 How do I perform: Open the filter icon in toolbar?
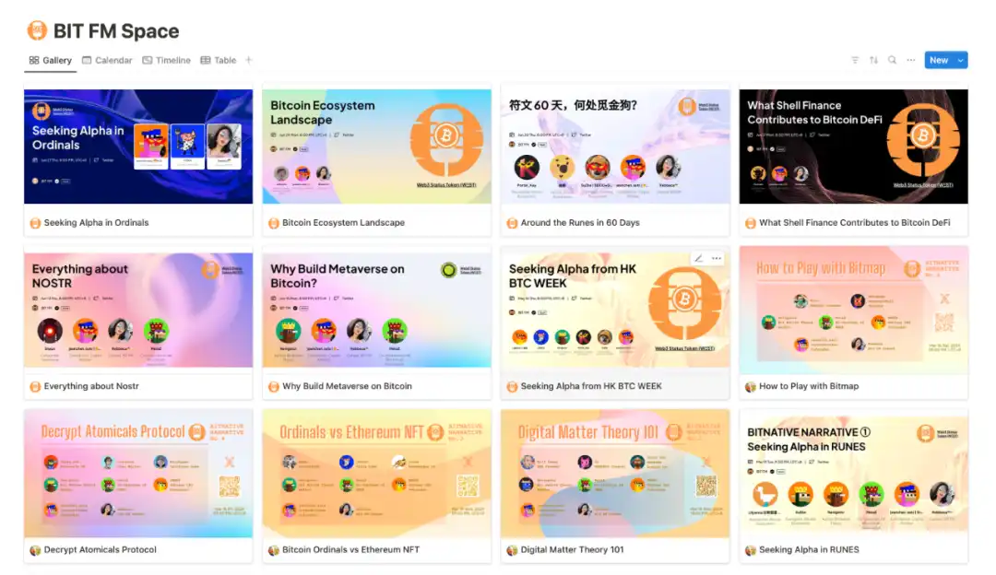click(x=855, y=60)
